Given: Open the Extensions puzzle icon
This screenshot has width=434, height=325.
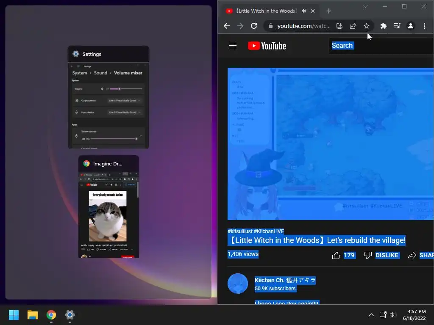Looking at the screenshot, I should coord(383,26).
